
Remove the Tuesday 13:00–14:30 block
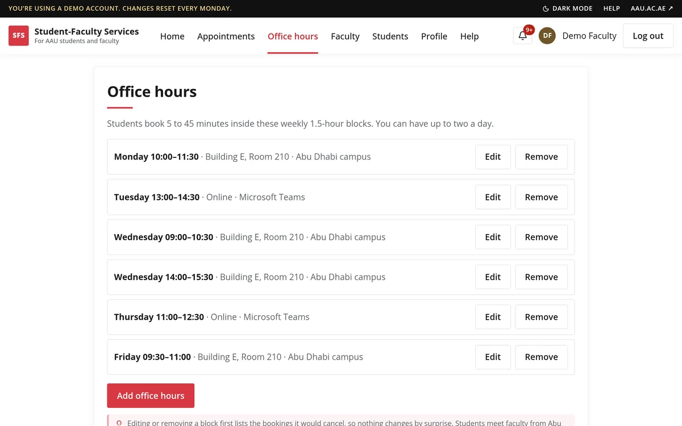[541, 197]
